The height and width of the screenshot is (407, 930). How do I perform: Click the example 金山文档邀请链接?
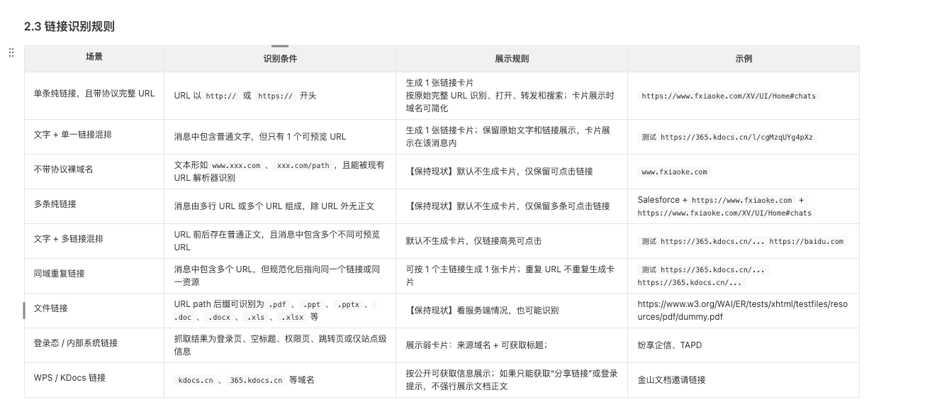coord(672,380)
